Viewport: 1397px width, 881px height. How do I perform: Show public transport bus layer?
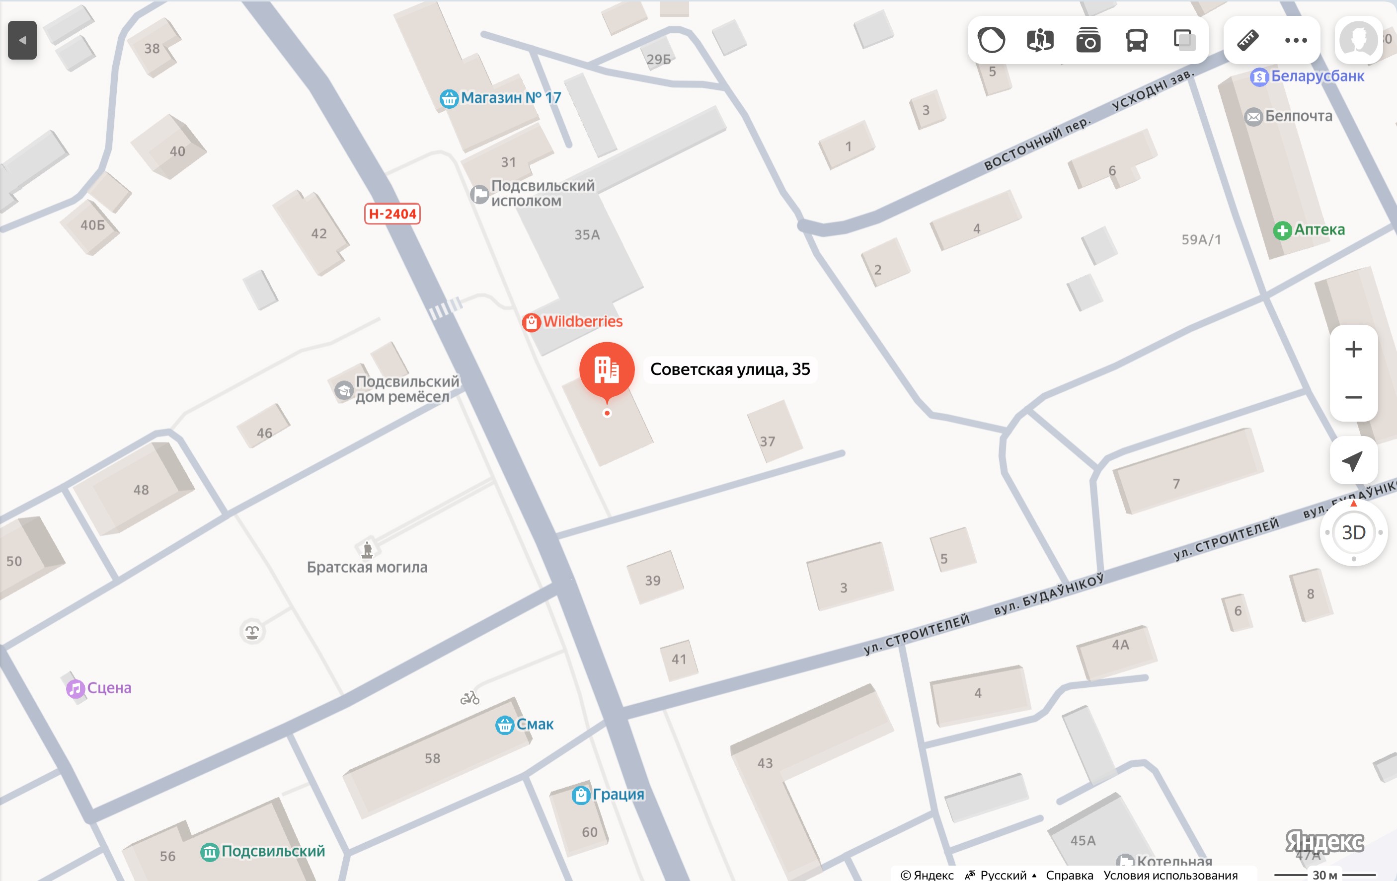[1136, 40]
